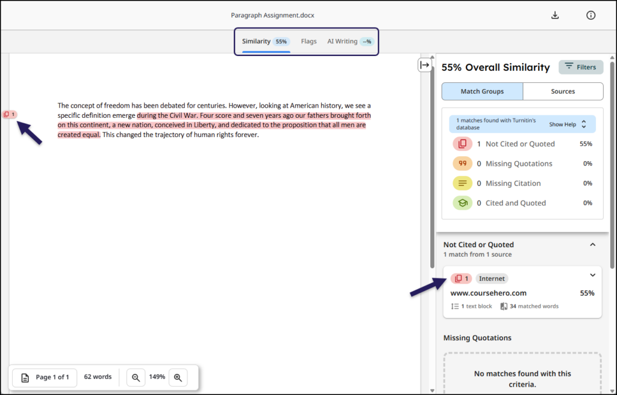Click the orange Missing Quotations icon
The width and height of the screenshot is (617, 395).
(462, 163)
